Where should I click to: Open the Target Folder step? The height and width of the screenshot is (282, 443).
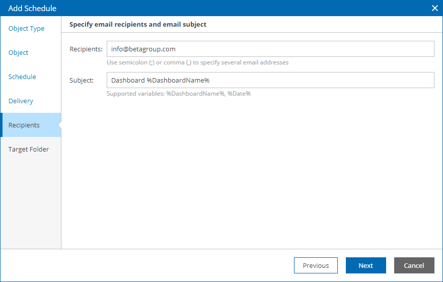29,149
